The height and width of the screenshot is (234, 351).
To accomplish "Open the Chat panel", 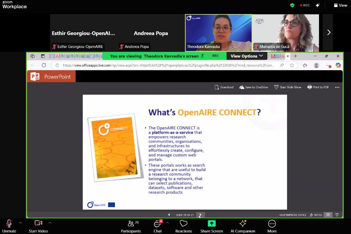I will coord(158,226).
